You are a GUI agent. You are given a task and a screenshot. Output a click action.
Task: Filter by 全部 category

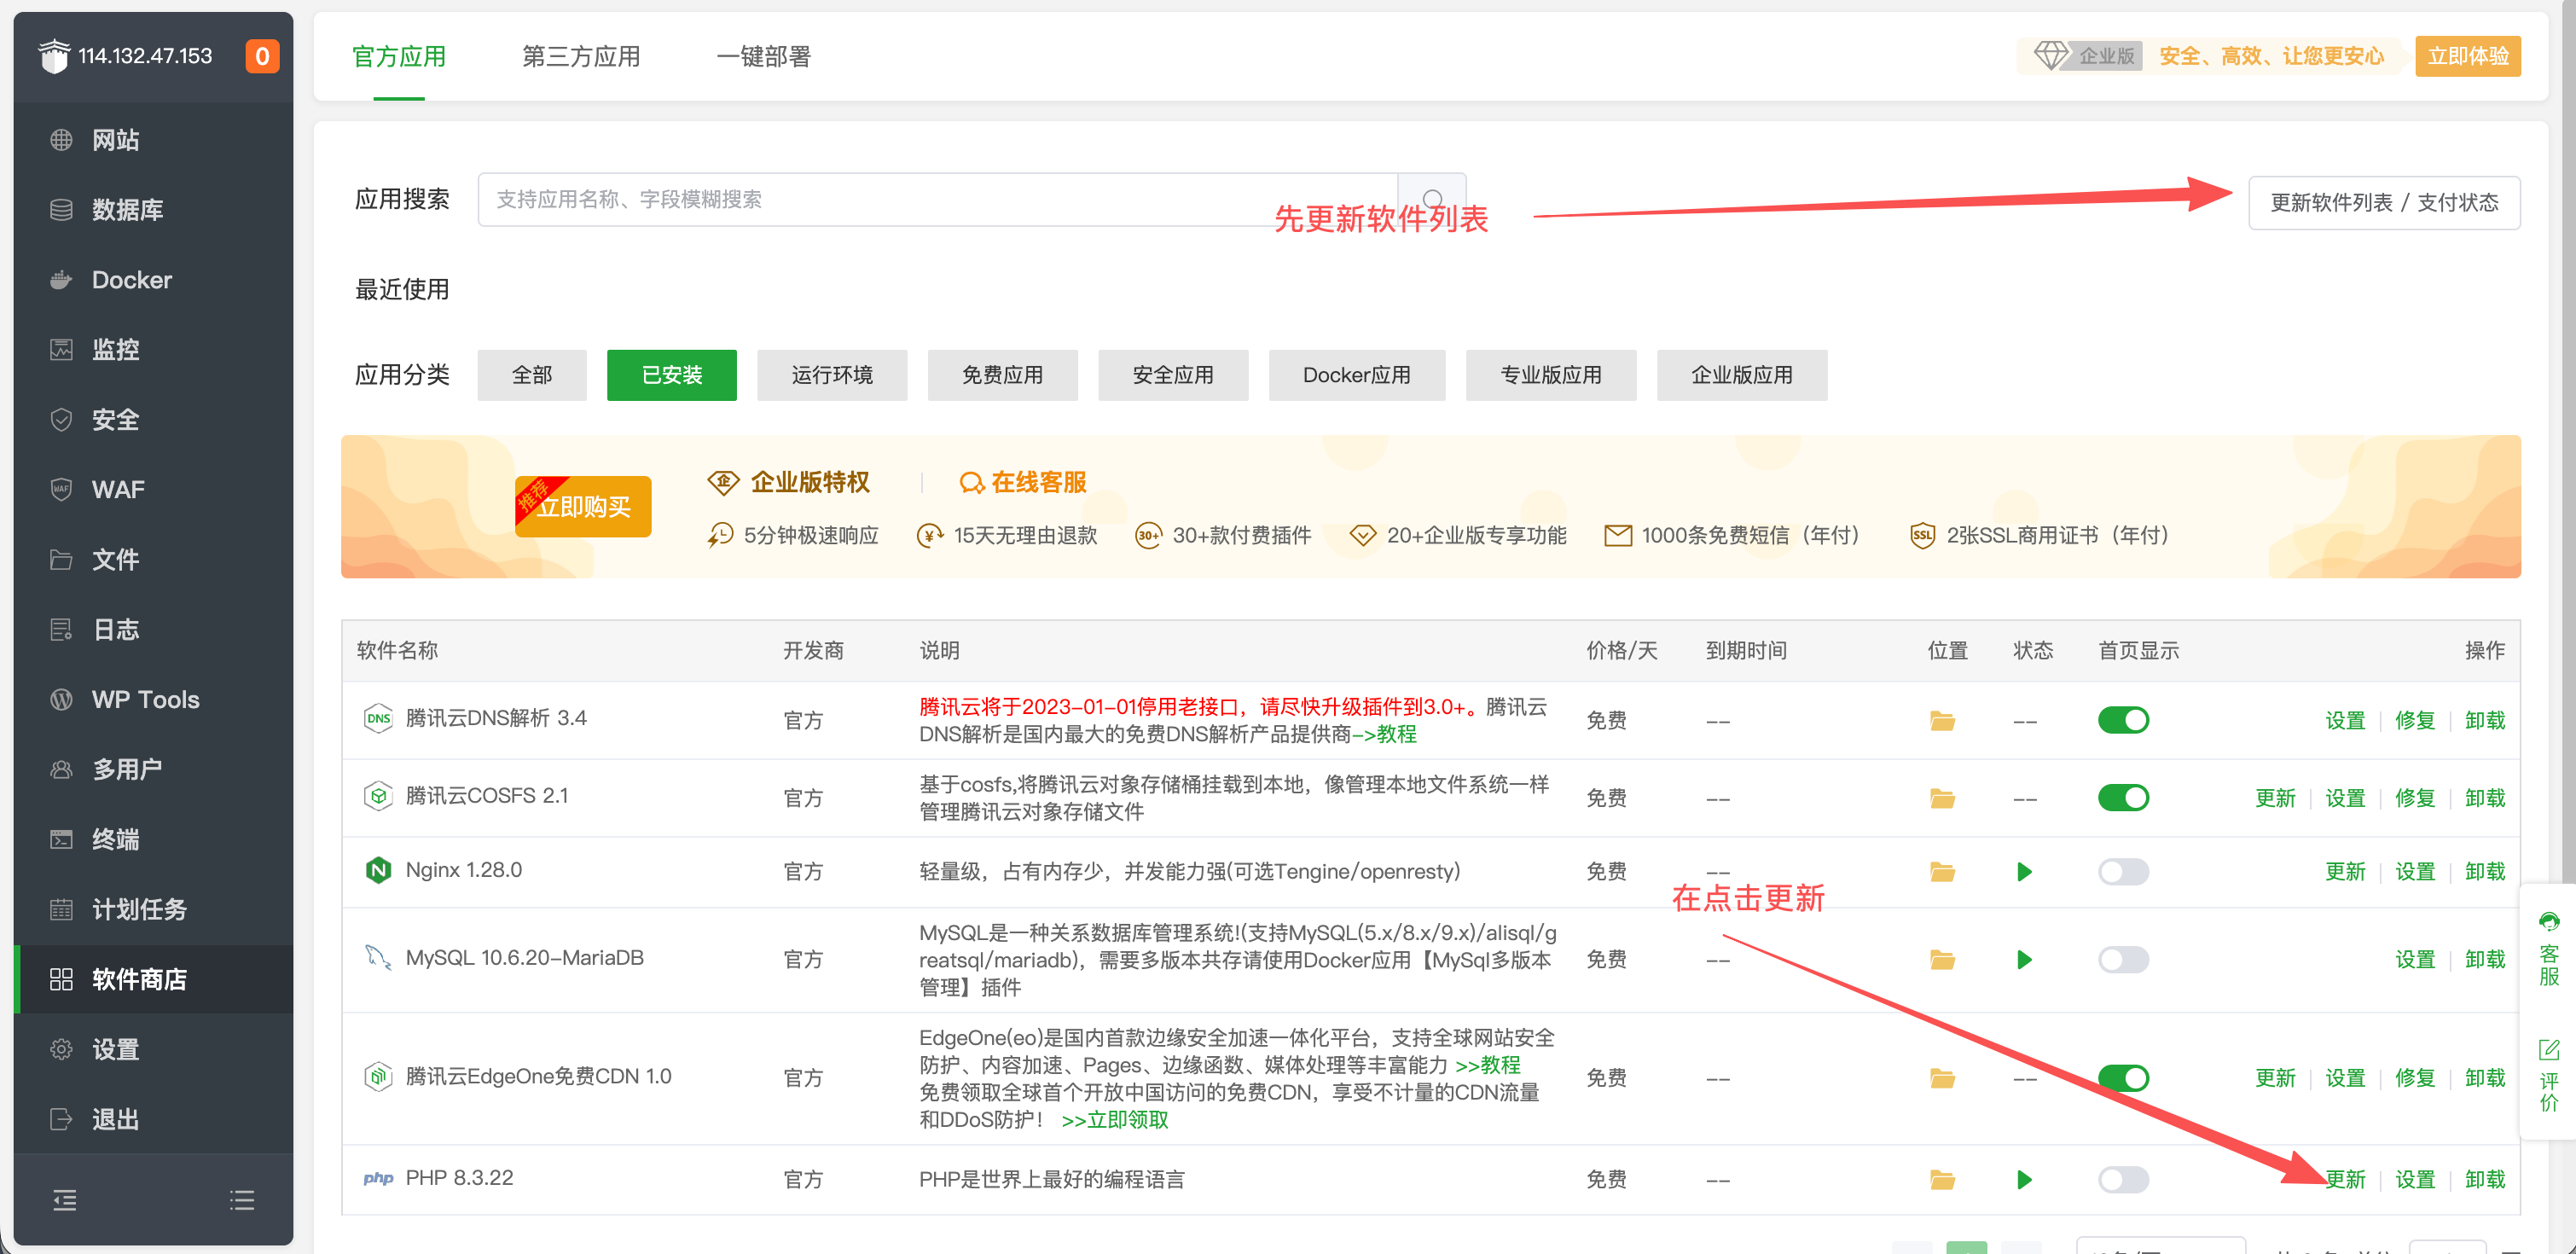coord(532,375)
